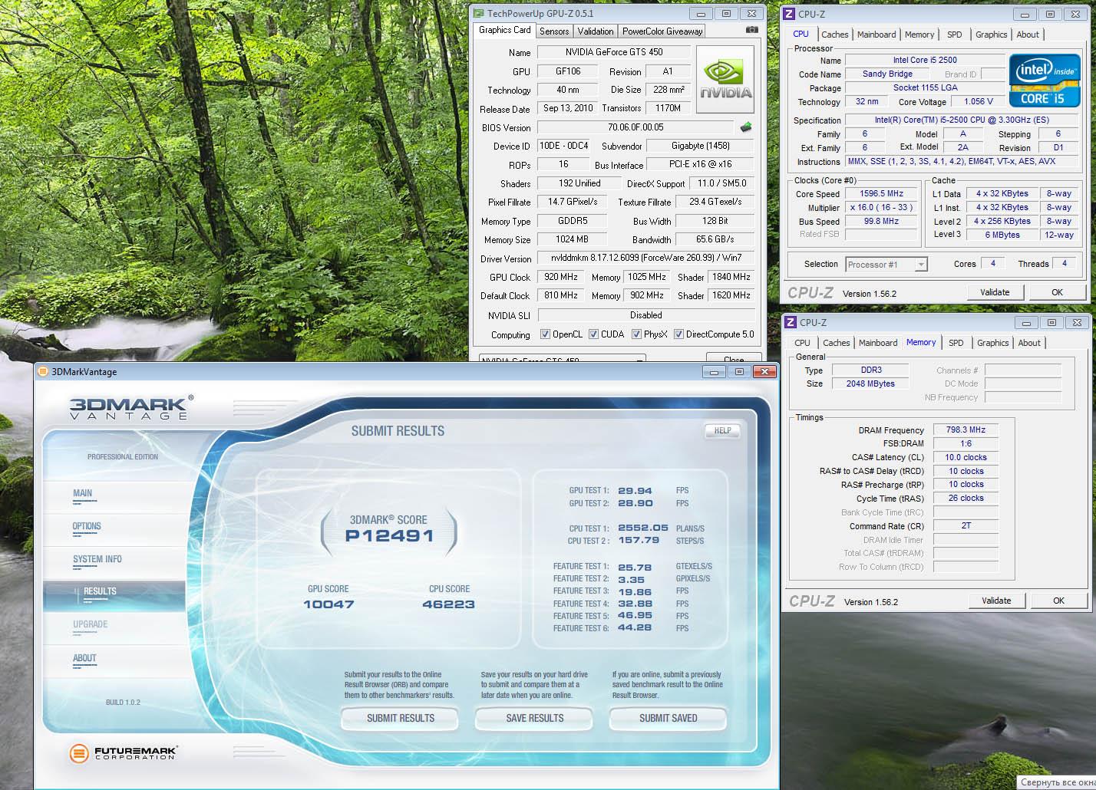Click the BIOS save chip icon in GPU-Z
Viewport: 1096px width, 790px height.
[x=745, y=127]
